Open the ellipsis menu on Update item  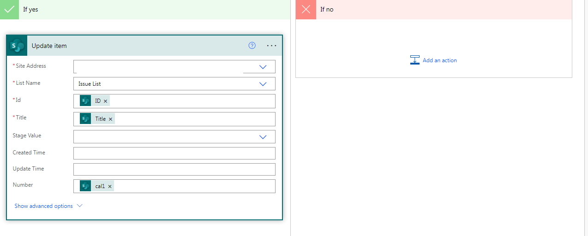271,46
